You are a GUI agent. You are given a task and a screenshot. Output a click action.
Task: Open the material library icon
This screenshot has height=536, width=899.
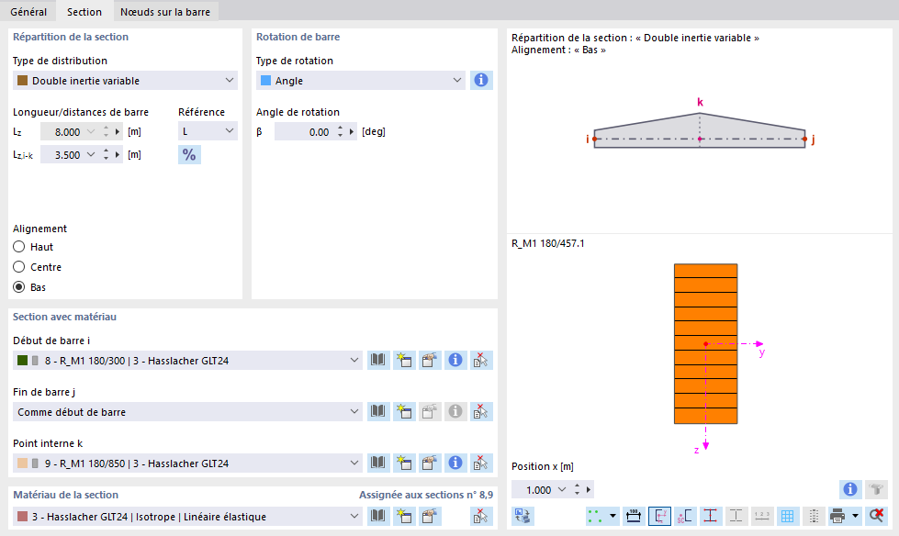pyautogui.click(x=377, y=516)
